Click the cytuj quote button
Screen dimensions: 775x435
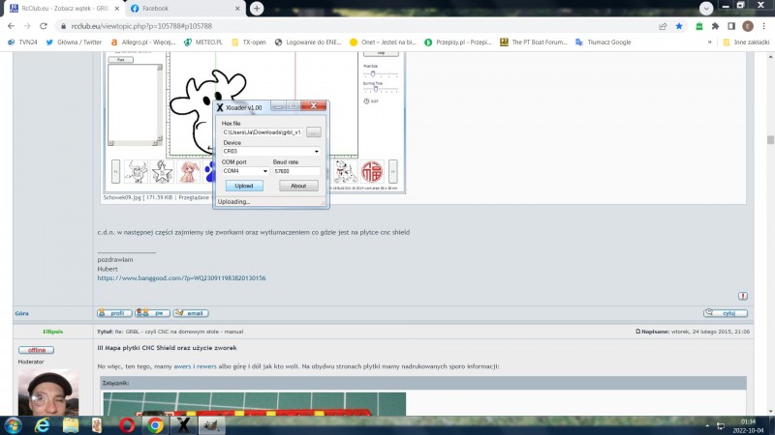(x=726, y=313)
